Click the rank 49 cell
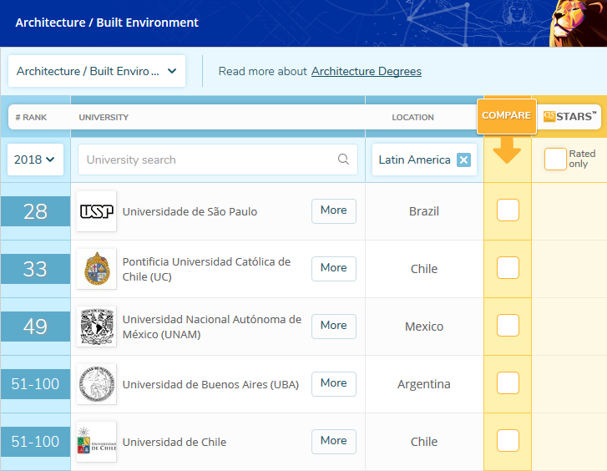This screenshot has width=607, height=471. click(x=35, y=327)
